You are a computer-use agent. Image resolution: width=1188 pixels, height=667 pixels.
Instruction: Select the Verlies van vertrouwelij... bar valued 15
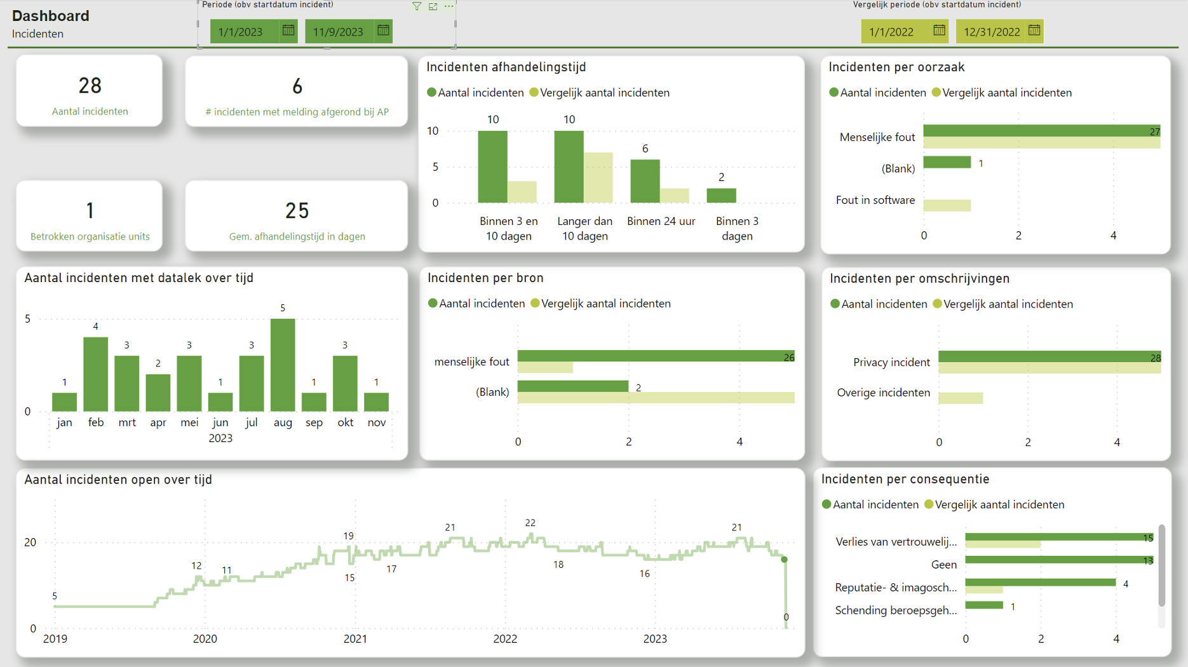[x=1060, y=537]
